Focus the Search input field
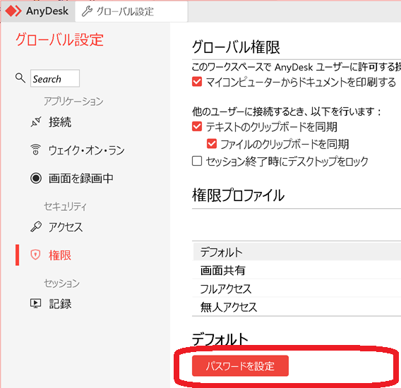This screenshot has width=401, height=388. [55, 78]
